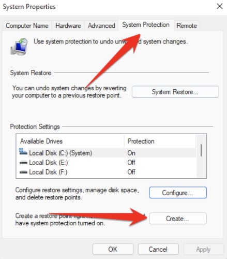Viewport: 227px width, 259px height.
Task: Close the System Properties dialog
Action: point(220,7)
